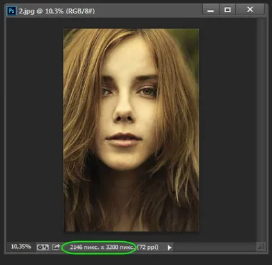272x265 pixels.
Task: Minimize the 2.jpg document window
Action: coord(210,10)
